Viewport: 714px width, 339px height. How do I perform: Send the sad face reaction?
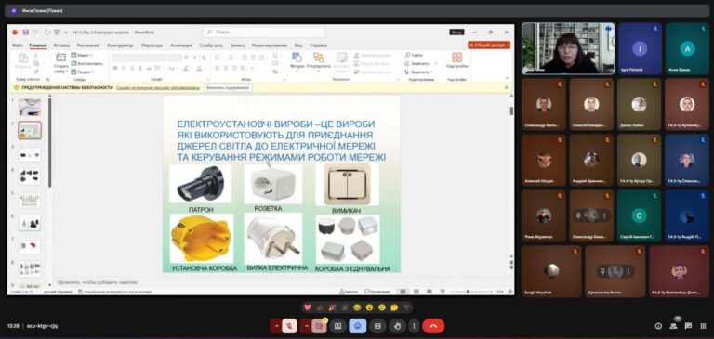pos(382,307)
